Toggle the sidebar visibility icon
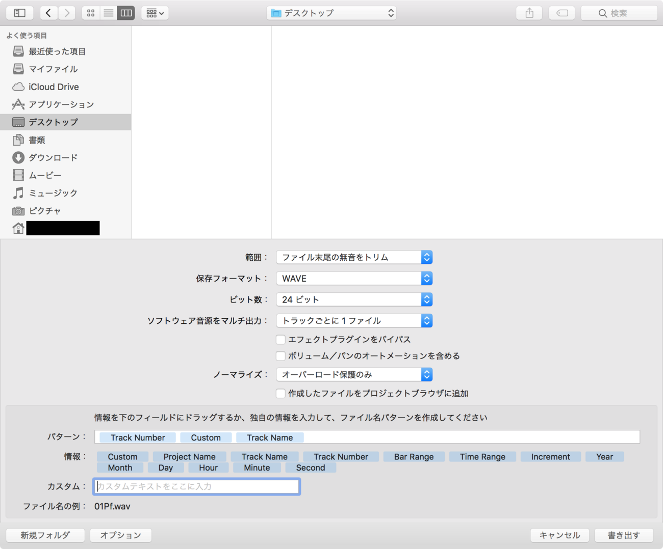 coord(20,13)
